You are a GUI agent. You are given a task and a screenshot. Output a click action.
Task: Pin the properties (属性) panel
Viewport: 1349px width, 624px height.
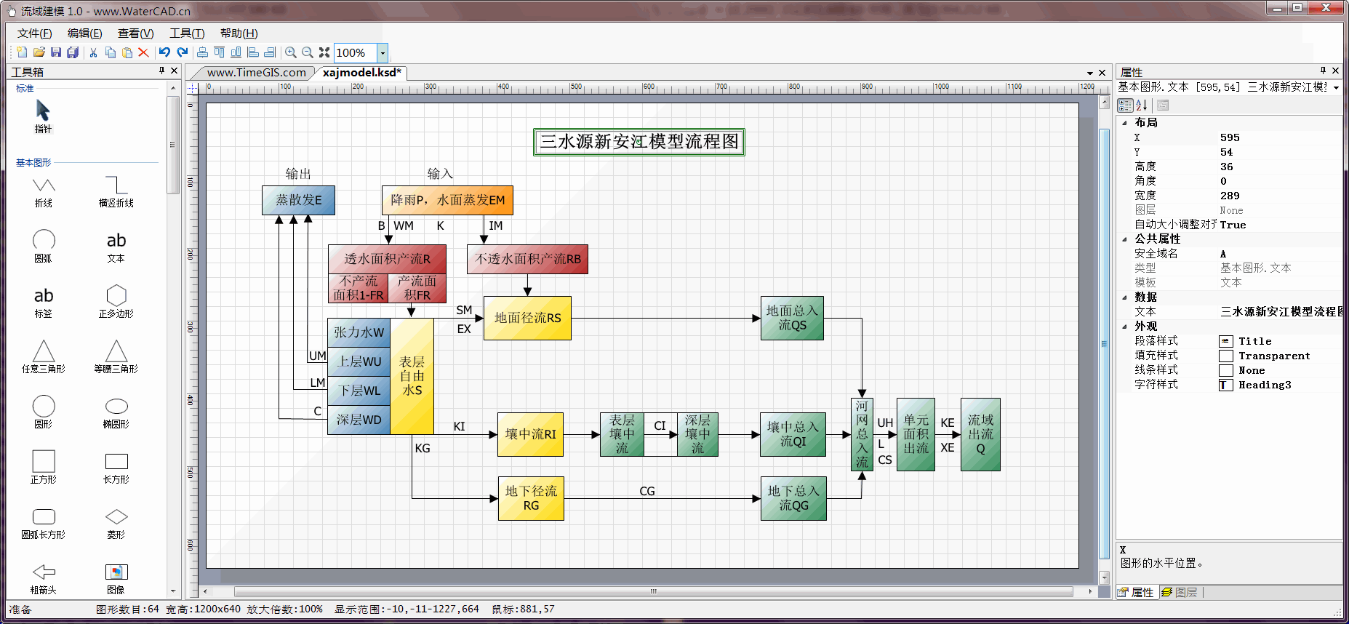[x=1323, y=71]
